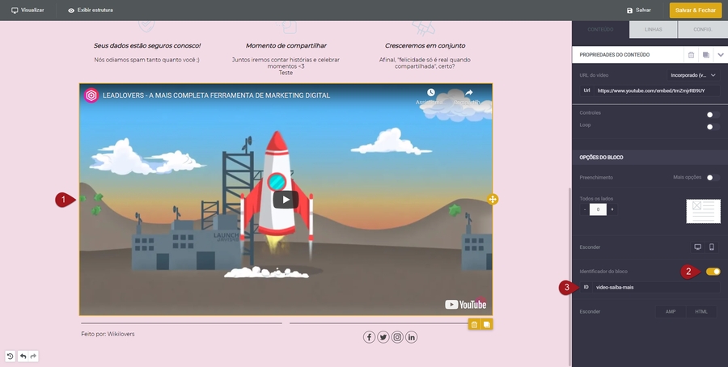Enable the Controles toggle

click(x=712, y=115)
